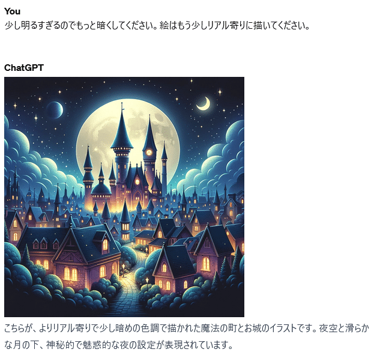This screenshot has width=374, height=352.
Task: Click the round glowing window on the castle
Action: [137, 182]
